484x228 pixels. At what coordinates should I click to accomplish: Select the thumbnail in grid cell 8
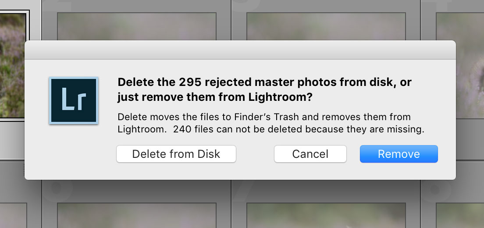pyautogui.click(x=460, y=215)
